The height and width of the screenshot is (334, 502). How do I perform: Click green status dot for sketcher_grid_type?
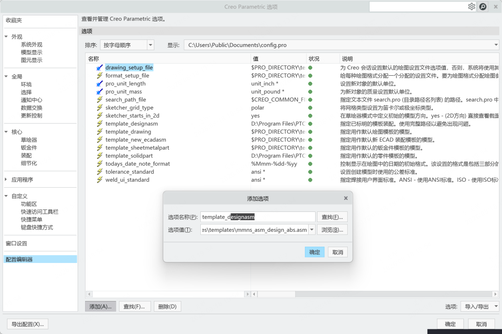(310, 107)
